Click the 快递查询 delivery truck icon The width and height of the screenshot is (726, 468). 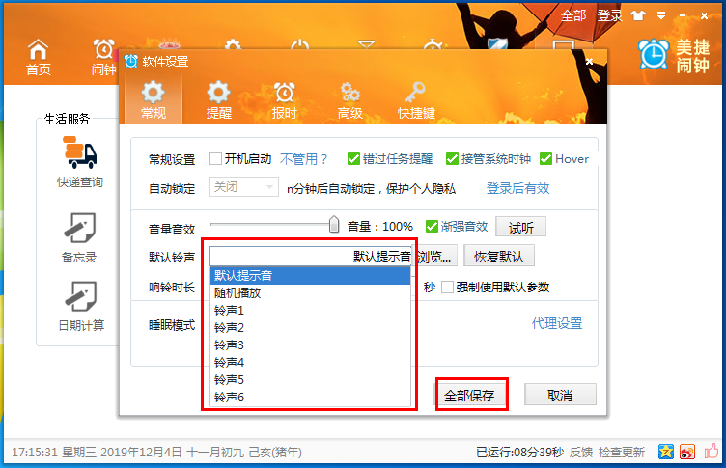pos(79,153)
